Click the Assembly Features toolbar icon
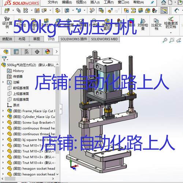Image resolution: width=183 pixels, height=183 pixels. coord(67,11)
